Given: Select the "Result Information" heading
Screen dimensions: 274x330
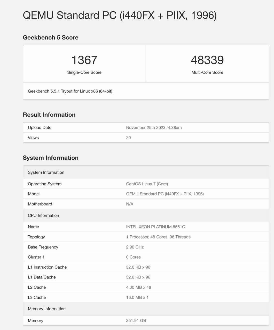Looking at the screenshot, I should point(49,115).
